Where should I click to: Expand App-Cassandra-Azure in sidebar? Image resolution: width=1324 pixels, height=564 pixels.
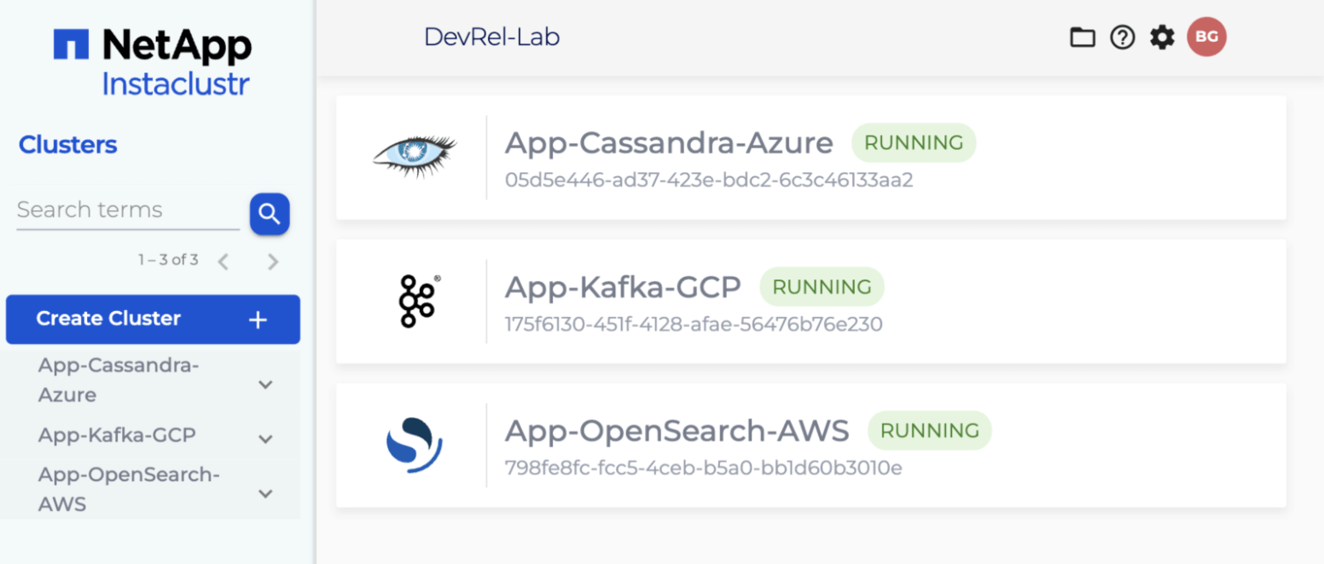pos(265,384)
